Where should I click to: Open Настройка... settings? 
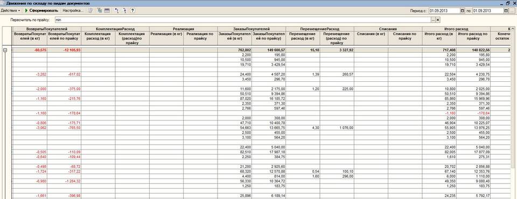[73, 11]
